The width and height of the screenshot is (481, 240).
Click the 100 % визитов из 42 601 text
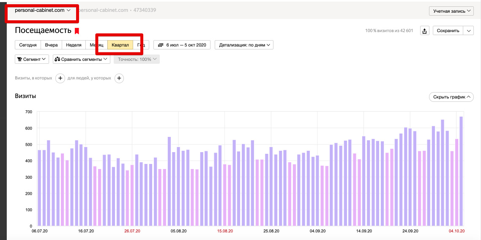point(389,31)
